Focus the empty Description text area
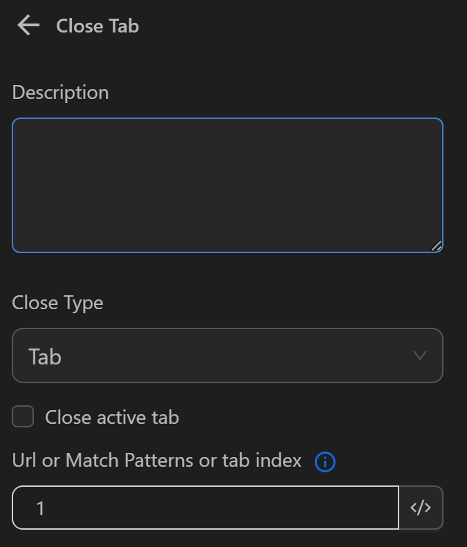The width and height of the screenshot is (467, 547). 227,185
